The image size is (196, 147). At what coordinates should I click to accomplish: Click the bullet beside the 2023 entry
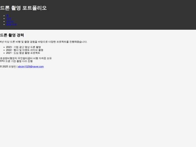tap(4, 47)
